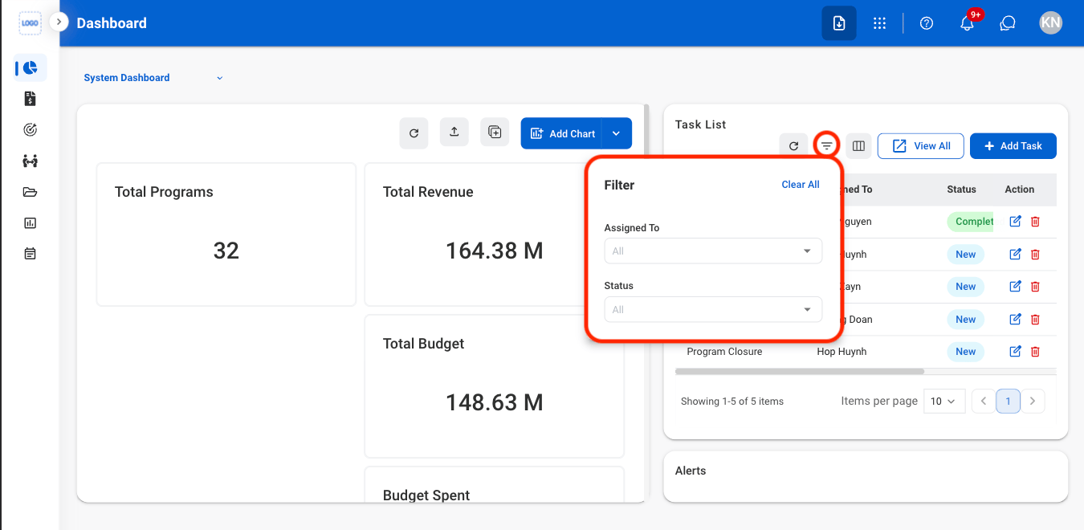
Task: Go to the next page of tasks
Action: tap(1033, 401)
